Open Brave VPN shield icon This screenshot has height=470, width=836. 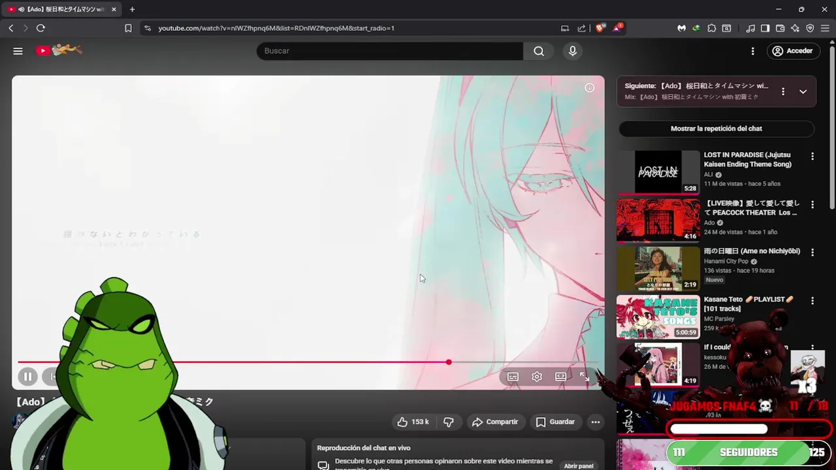810,28
